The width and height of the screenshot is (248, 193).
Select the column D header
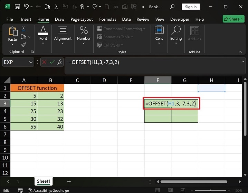coord(104,80)
